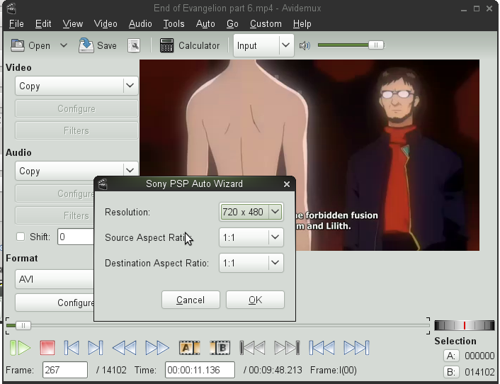Screen dimensions: 500x384
Task: Confirm the wizard with OK
Action: 255,300
